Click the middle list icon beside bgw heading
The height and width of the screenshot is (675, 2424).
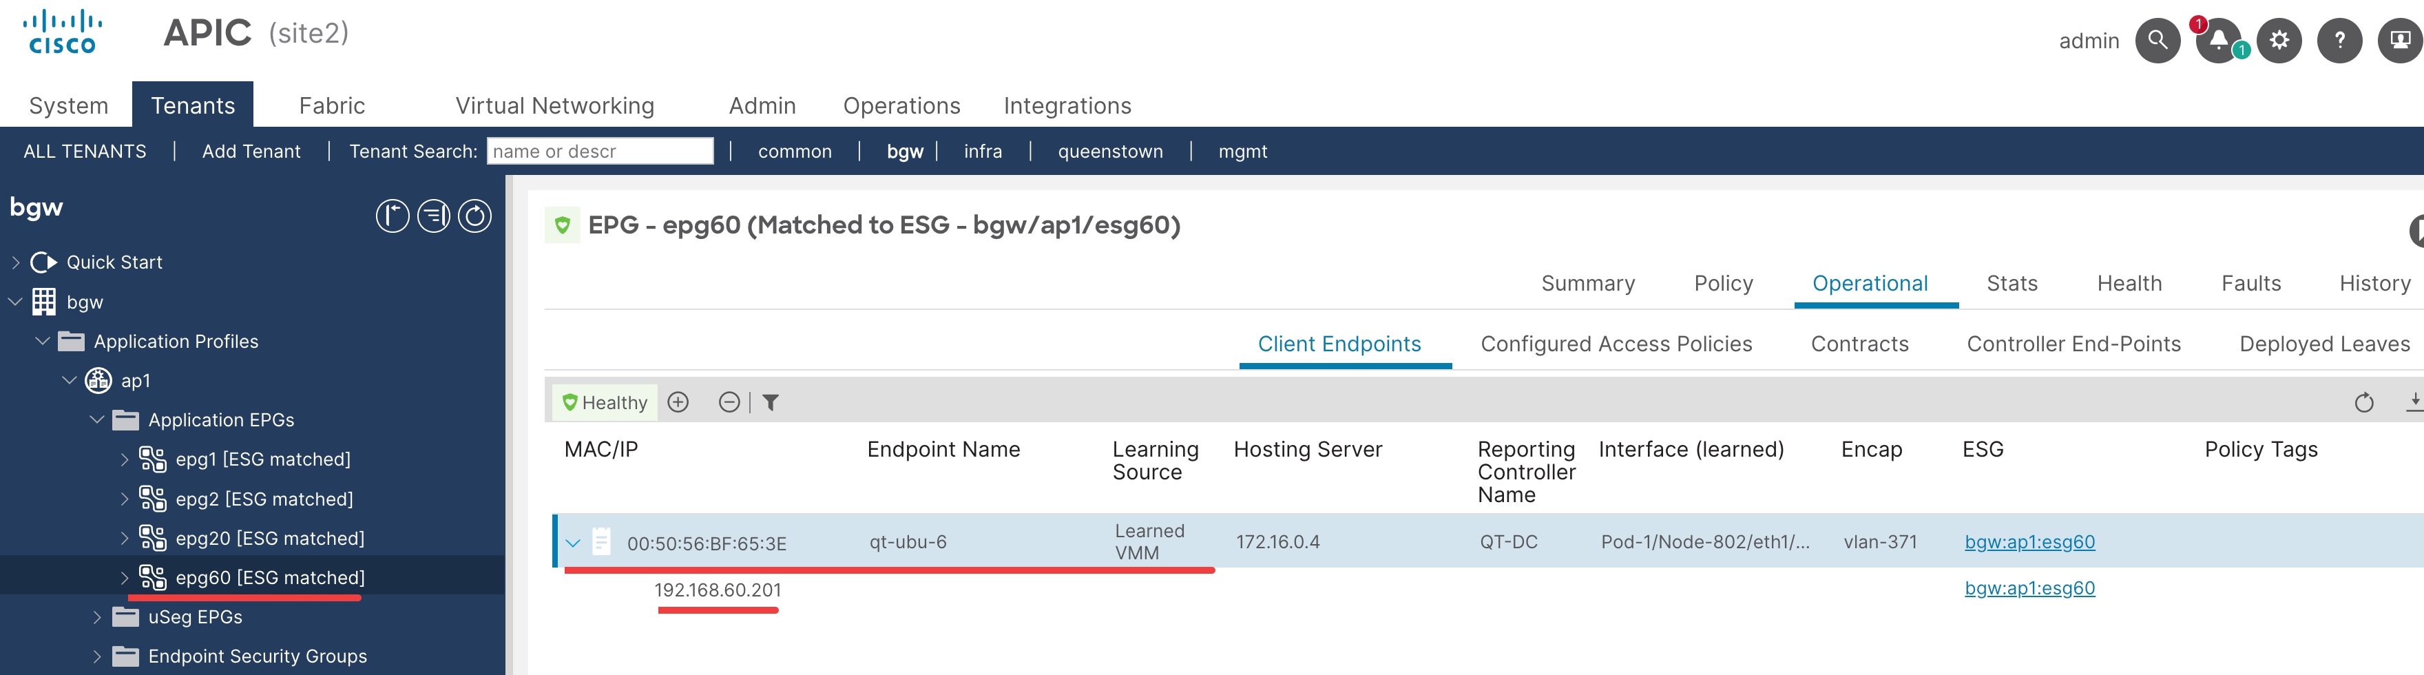pyautogui.click(x=434, y=216)
